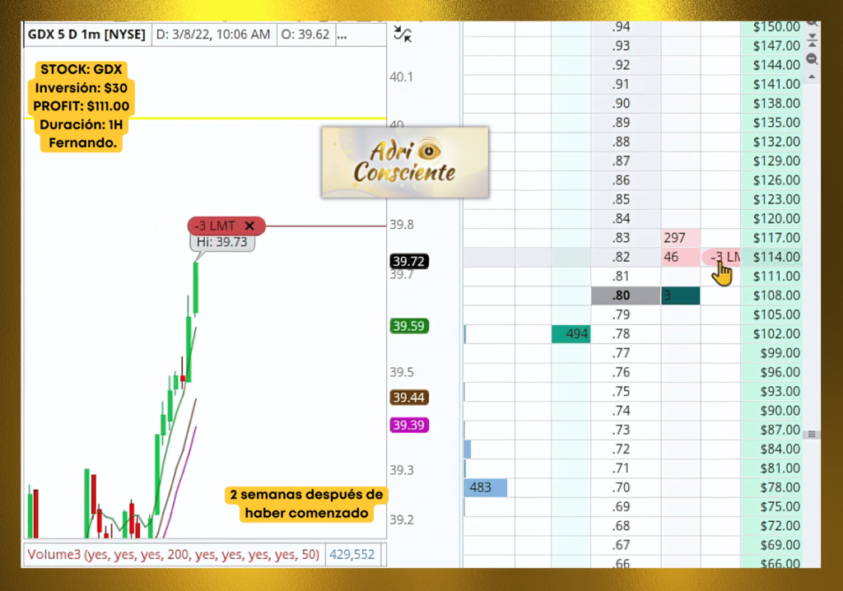Screen dimensions: 843x591
Task: Click the current price 39.72 axis label
Action: (x=408, y=262)
